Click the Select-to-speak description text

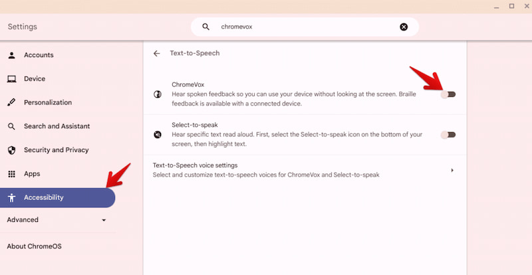pos(297,139)
